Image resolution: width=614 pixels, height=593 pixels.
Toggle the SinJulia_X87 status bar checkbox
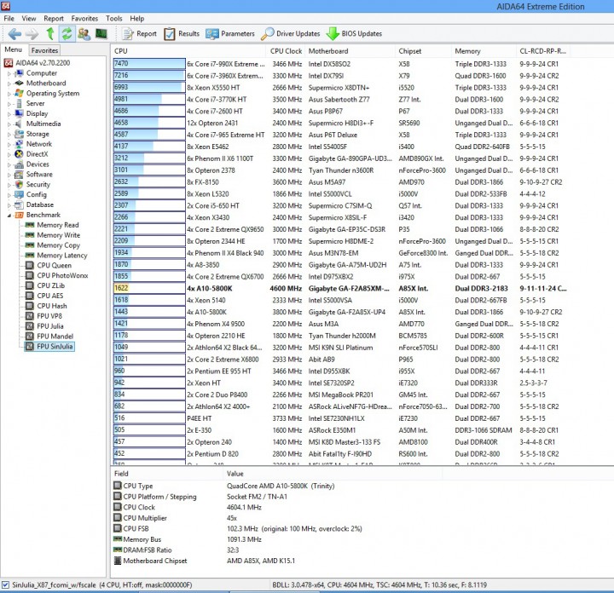click(x=5, y=584)
